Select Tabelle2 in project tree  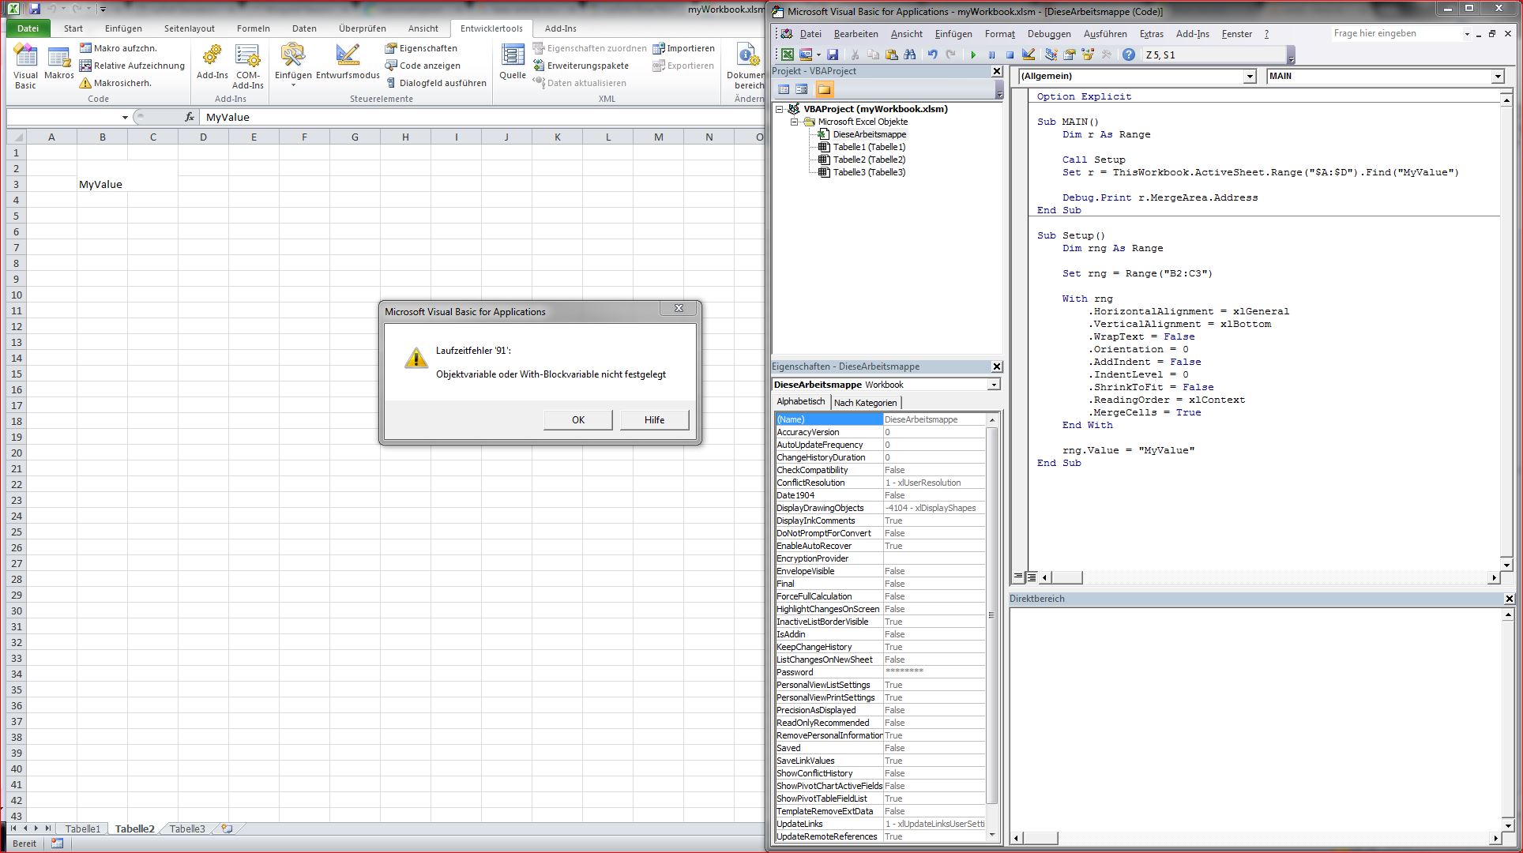coord(868,160)
